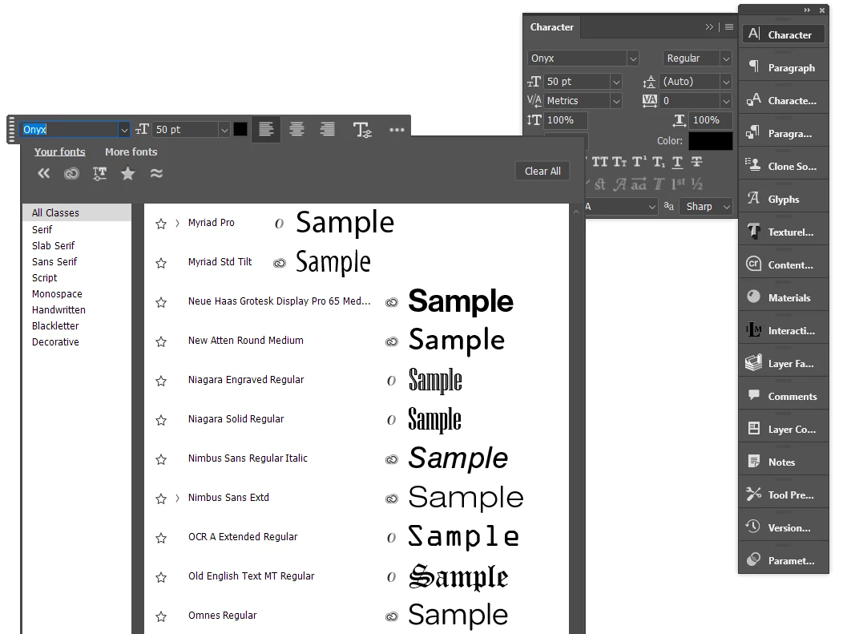Favorite Neue Haas Grotesk Display star
The image size is (859, 634).
pyautogui.click(x=161, y=302)
